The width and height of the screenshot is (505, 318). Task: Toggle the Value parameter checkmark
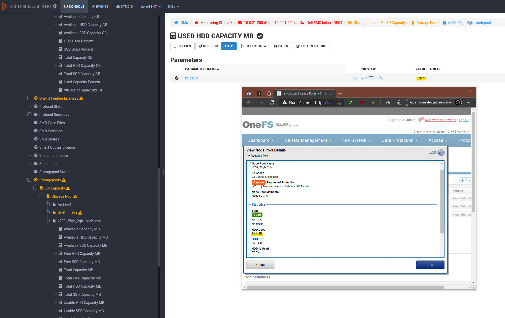tap(177, 78)
